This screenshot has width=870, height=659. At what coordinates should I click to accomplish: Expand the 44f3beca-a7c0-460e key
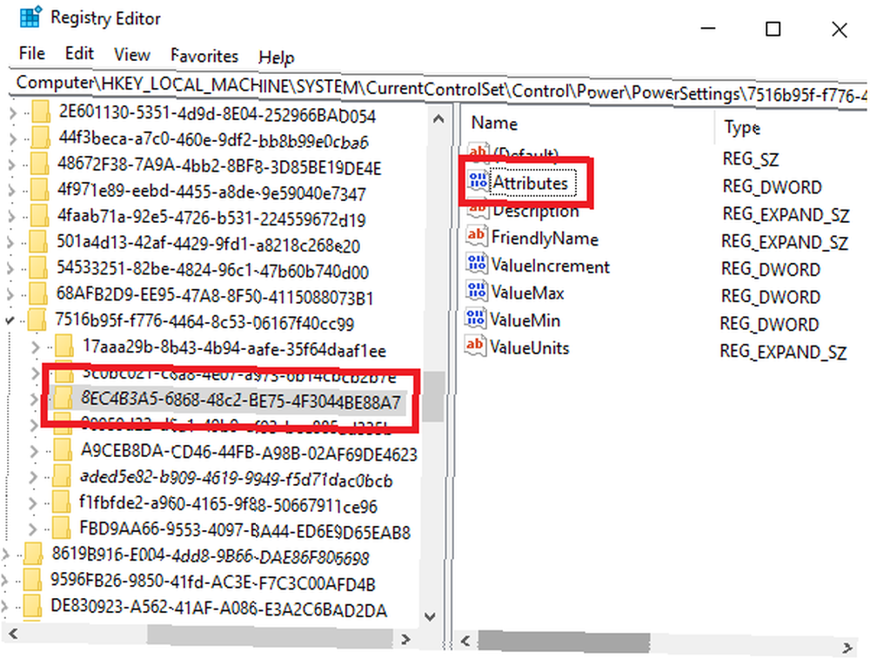point(13,138)
